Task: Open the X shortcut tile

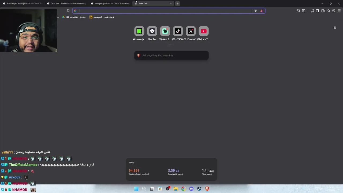Action: tap(191, 31)
